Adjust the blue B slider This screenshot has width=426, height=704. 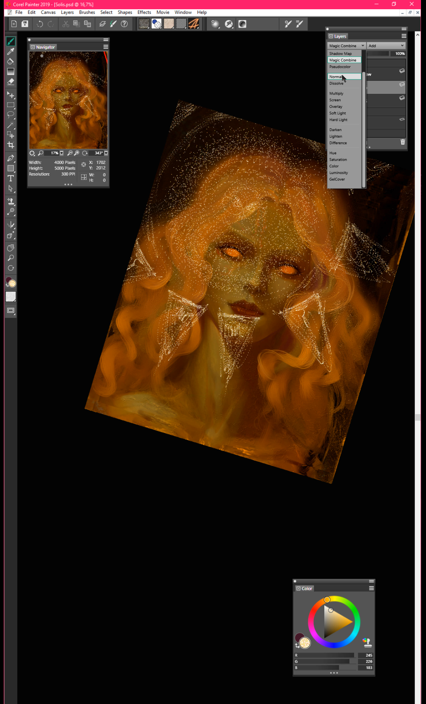pos(324,668)
